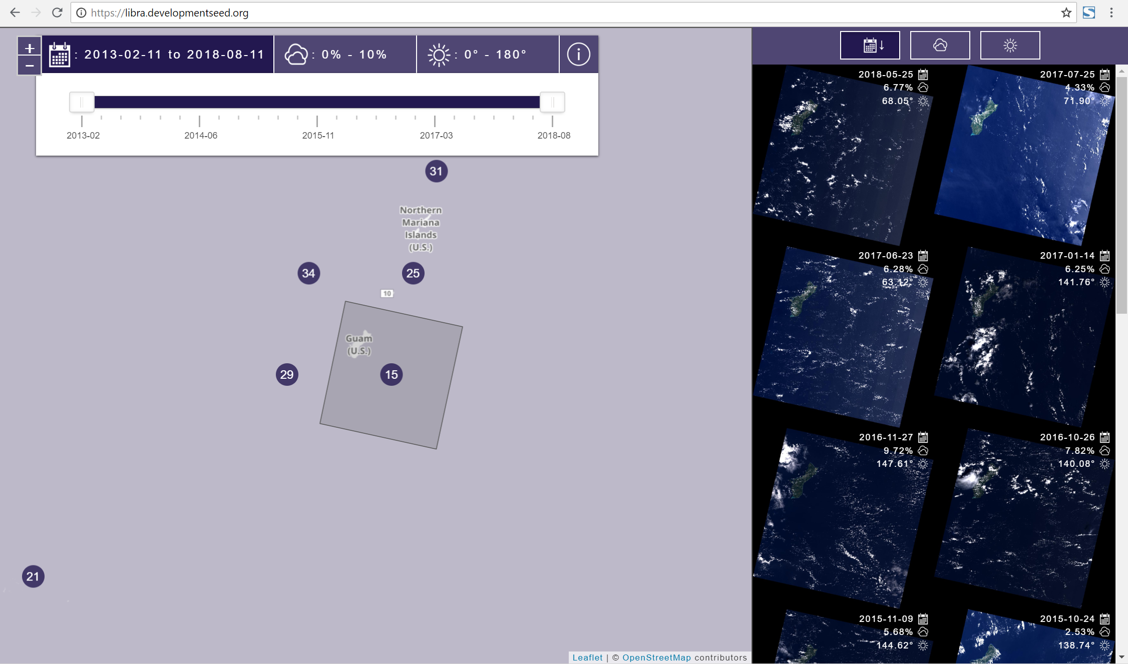
Task: Sort results by cloud cover
Action: click(940, 45)
